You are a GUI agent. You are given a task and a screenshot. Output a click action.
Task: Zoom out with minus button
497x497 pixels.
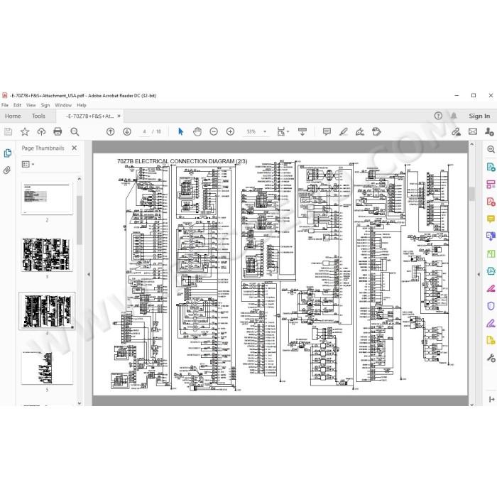tap(214, 131)
